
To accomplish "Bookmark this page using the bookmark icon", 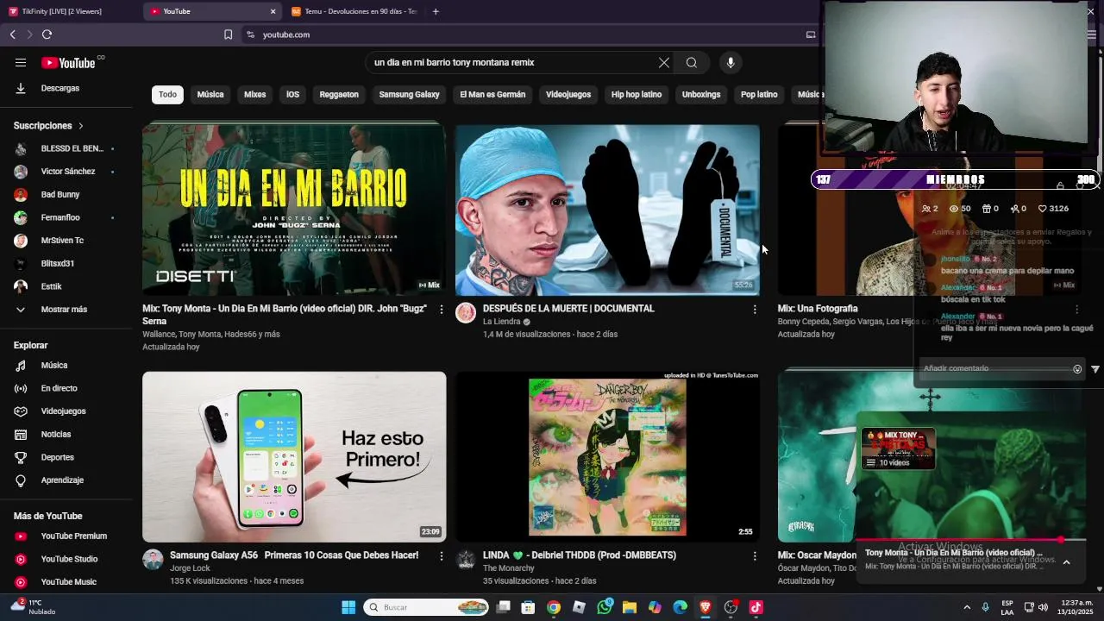I will pos(228,34).
